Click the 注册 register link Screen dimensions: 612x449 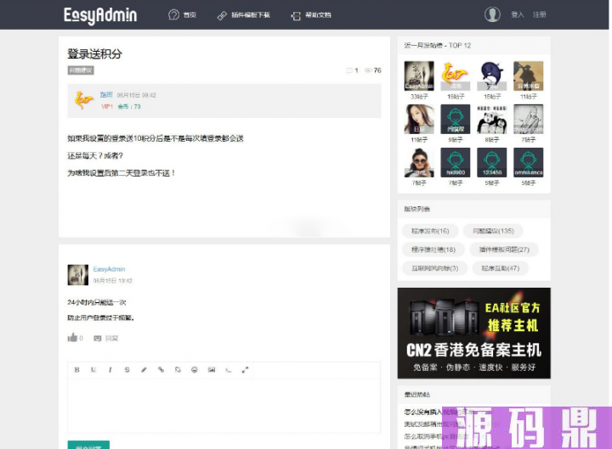point(540,14)
